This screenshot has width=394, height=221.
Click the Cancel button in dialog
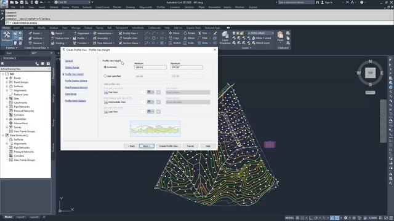pyautogui.click(x=190, y=146)
